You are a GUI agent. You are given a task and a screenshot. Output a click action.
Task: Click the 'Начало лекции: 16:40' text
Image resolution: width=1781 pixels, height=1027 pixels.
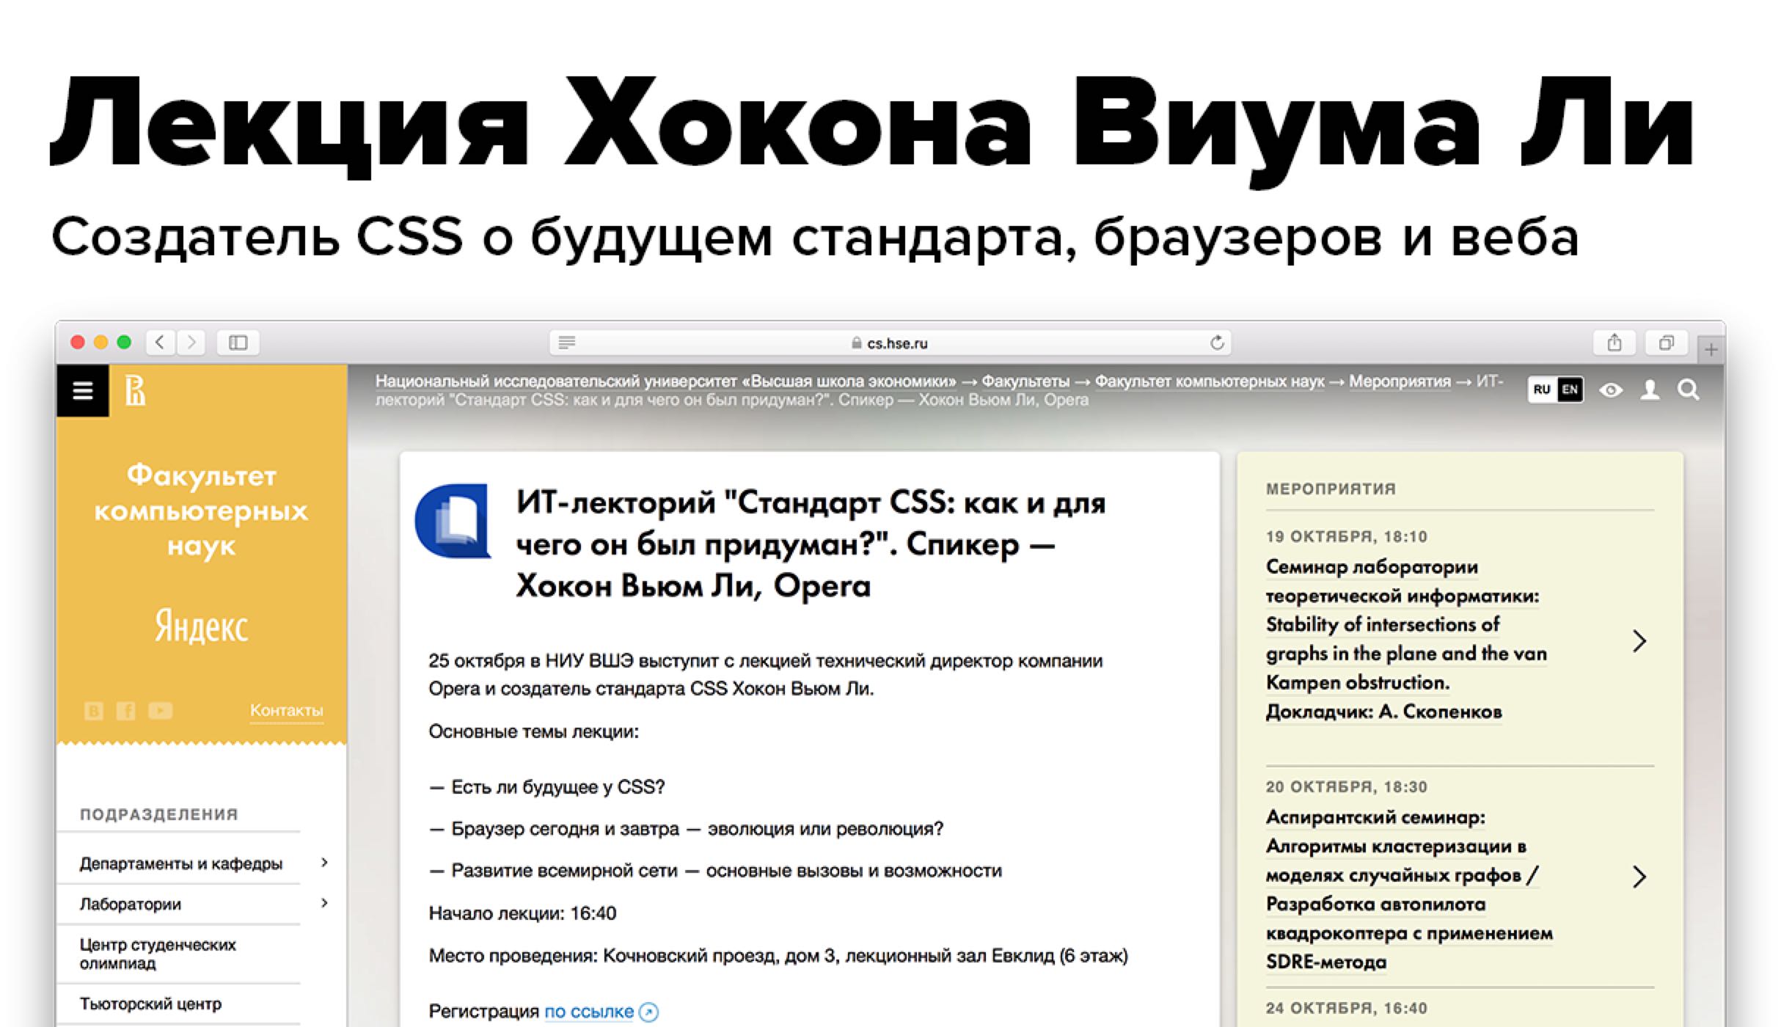522,913
